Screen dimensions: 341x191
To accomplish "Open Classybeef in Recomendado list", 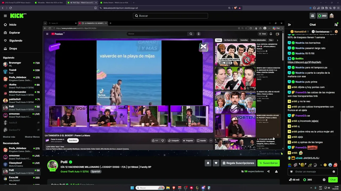I will (22, 164).
